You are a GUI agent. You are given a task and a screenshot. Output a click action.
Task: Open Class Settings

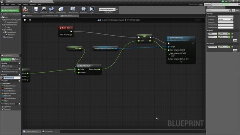[61, 9]
